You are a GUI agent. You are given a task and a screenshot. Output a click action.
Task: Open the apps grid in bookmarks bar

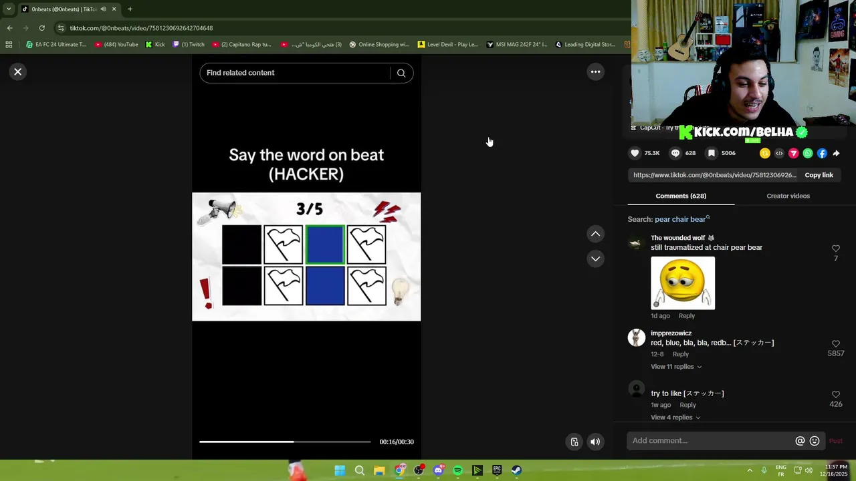(9, 45)
